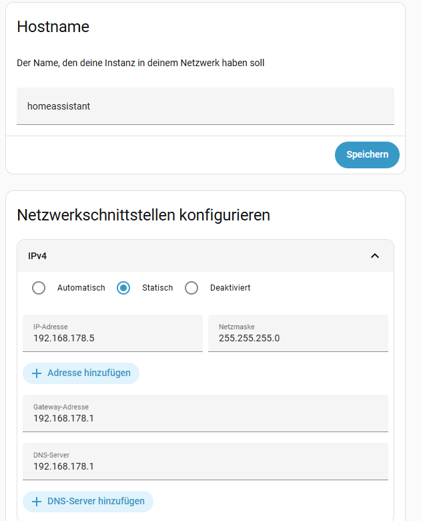Click the Automatisch label text
421x521 pixels.
pyautogui.click(x=81, y=288)
